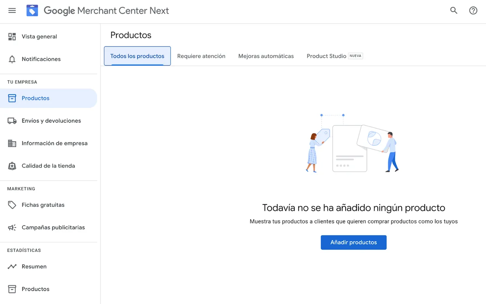Select Productos under Tu empresa

[36, 98]
